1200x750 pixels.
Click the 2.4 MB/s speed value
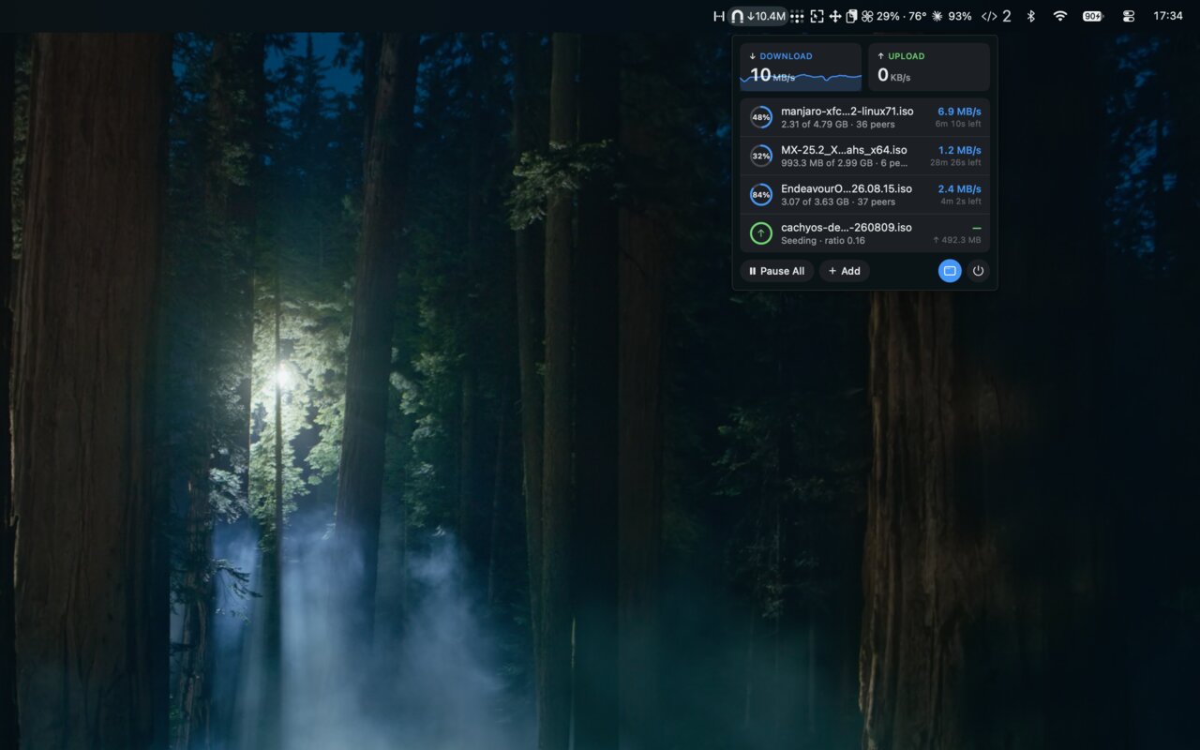959,188
